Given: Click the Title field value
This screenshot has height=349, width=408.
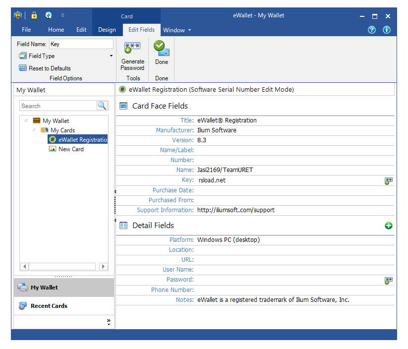Looking at the screenshot, I should click(x=227, y=120).
